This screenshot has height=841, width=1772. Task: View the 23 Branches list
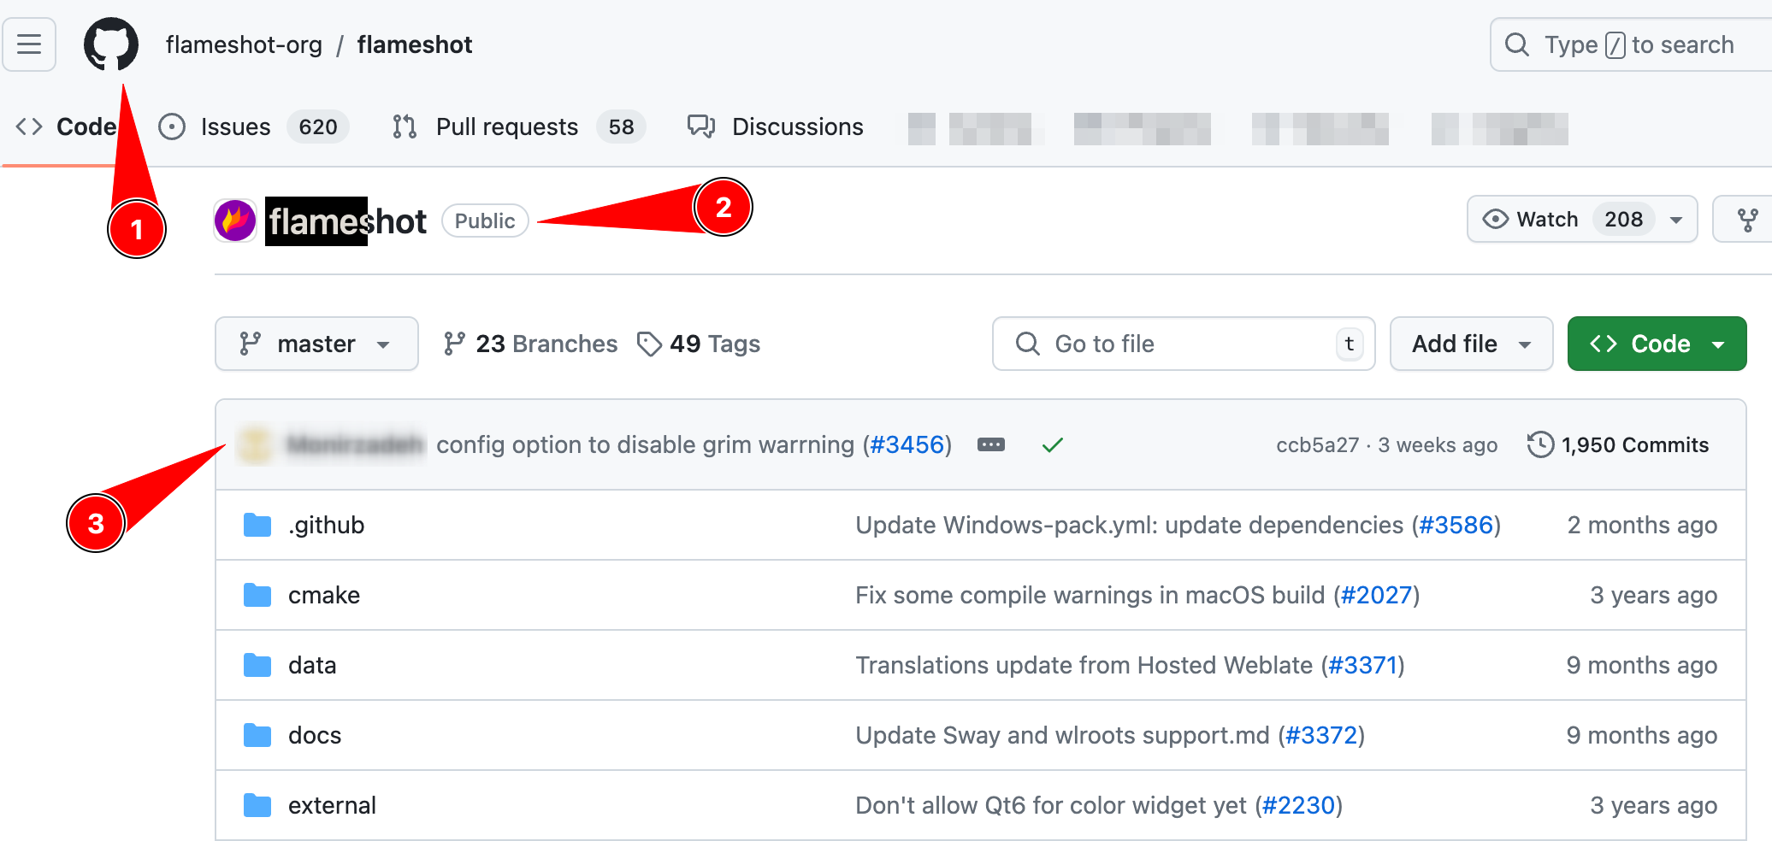point(530,344)
